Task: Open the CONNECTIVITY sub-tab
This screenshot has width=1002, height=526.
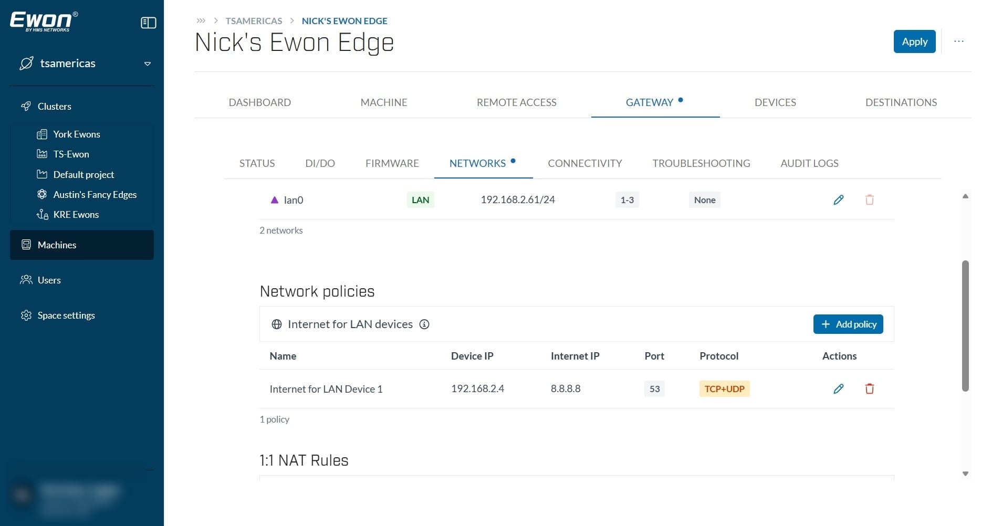Action: coord(585,163)
